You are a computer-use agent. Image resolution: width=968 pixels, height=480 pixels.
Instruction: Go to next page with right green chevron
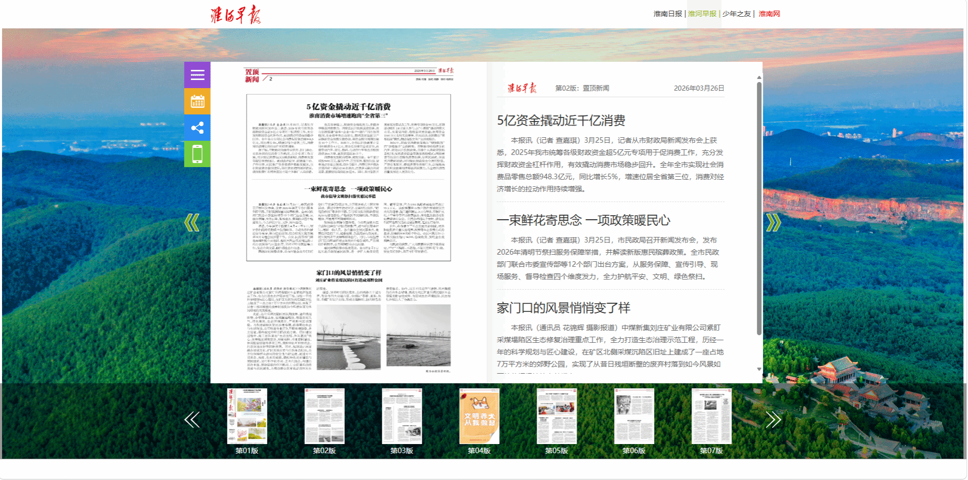point(773,223)
